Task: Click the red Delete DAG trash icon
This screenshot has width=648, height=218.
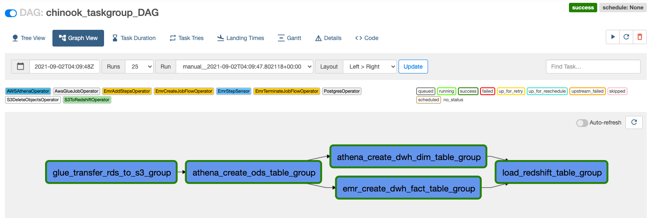Action: pyautogui.click(x=640, y=37)
